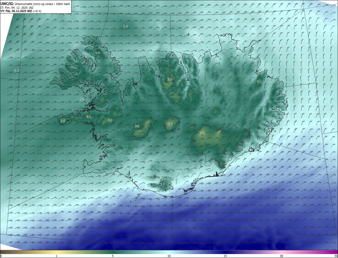Click the 1 tick on the colorbar
The image size is (338, 258).
click(57, 256)
